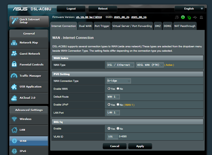212x155 pixels.
Task: Switch to the Dual WAN tab
Action: 85,26
